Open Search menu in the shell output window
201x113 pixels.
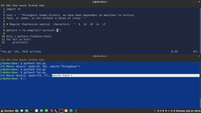click(x=23, y=60)
